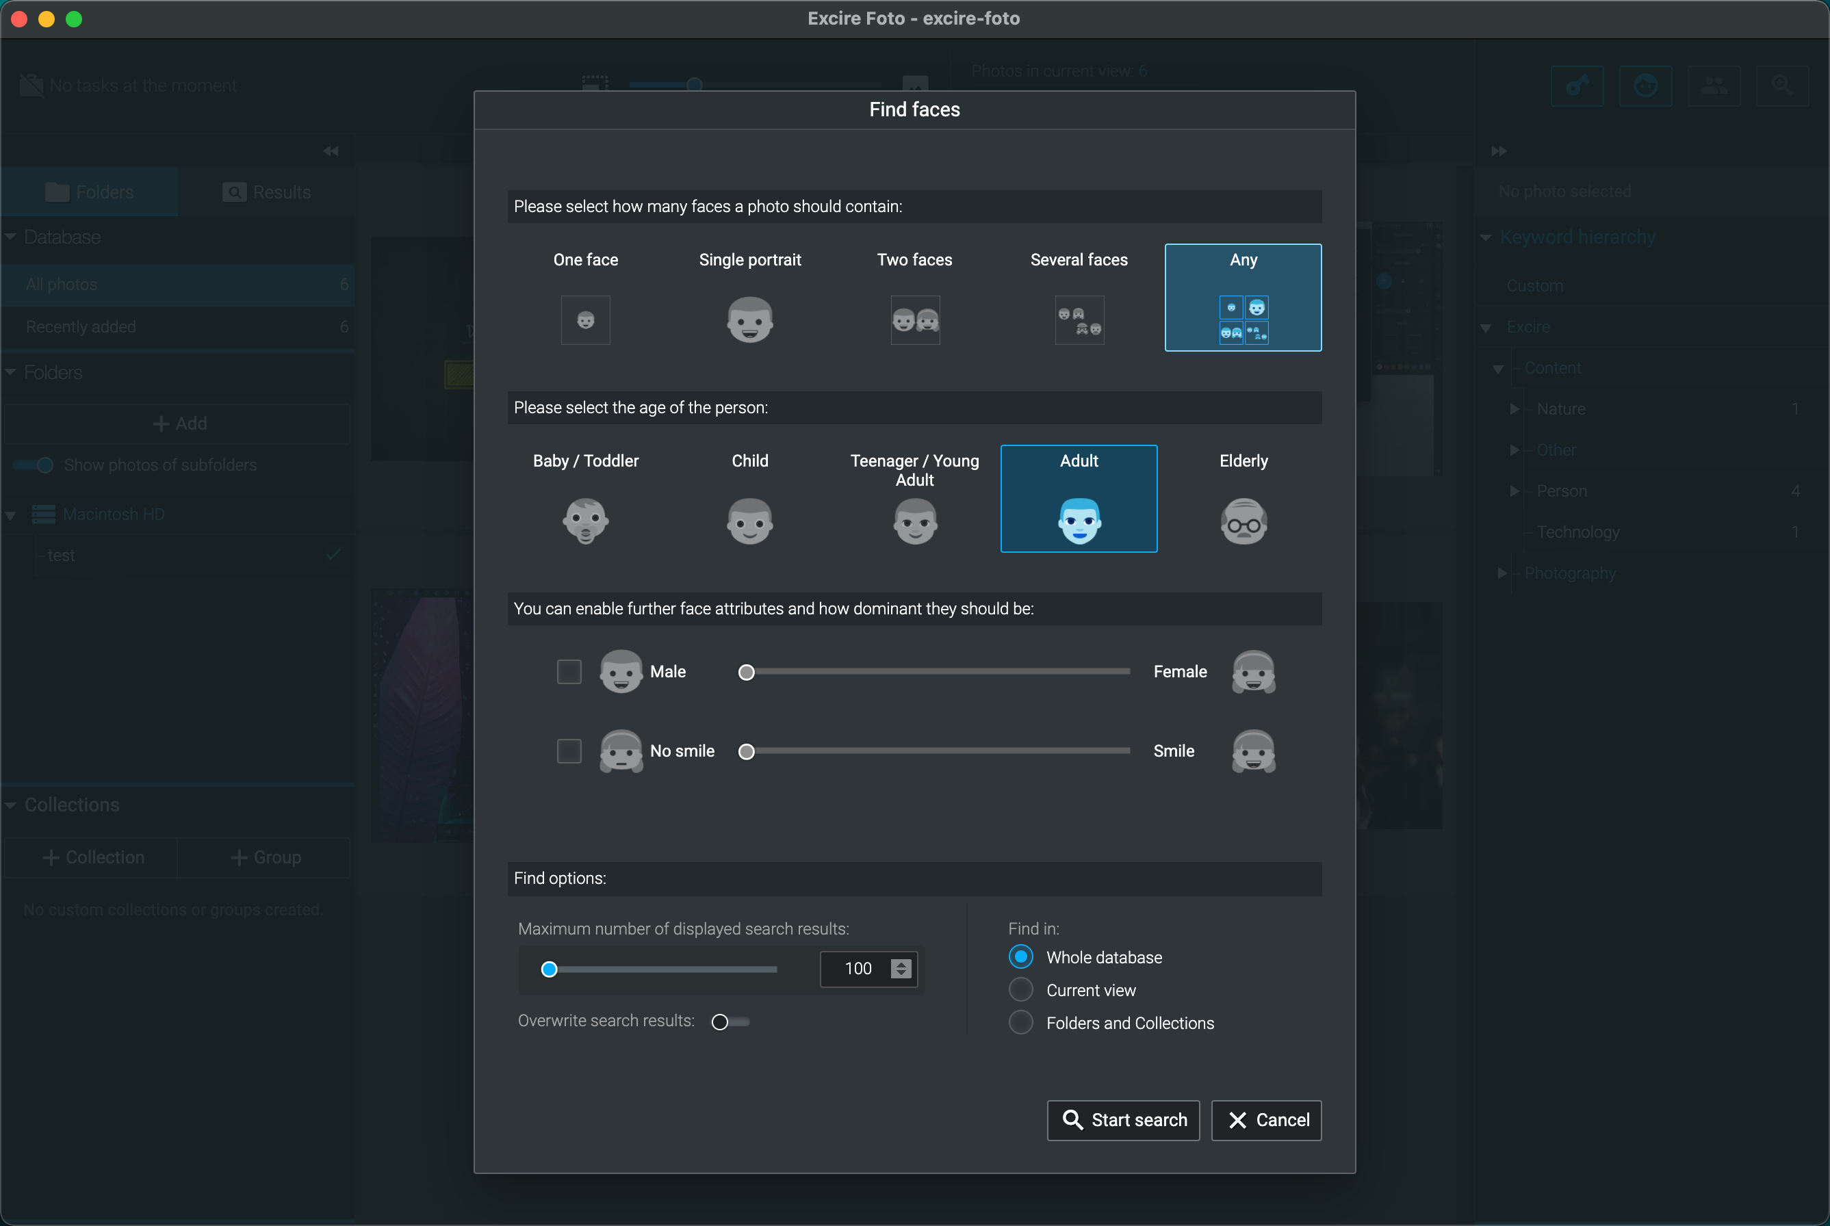This screenshot has width=1830, height=1226.
Task: Click the maximum results slider handle
Action: point(549,969)
